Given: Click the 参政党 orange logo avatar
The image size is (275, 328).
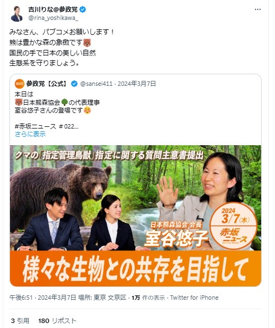Looking at the screenshot, I should (19, 84).
